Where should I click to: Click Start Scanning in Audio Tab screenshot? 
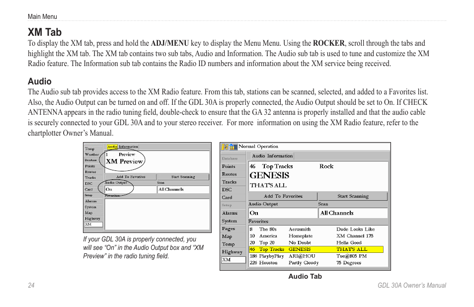pos(353,196)
